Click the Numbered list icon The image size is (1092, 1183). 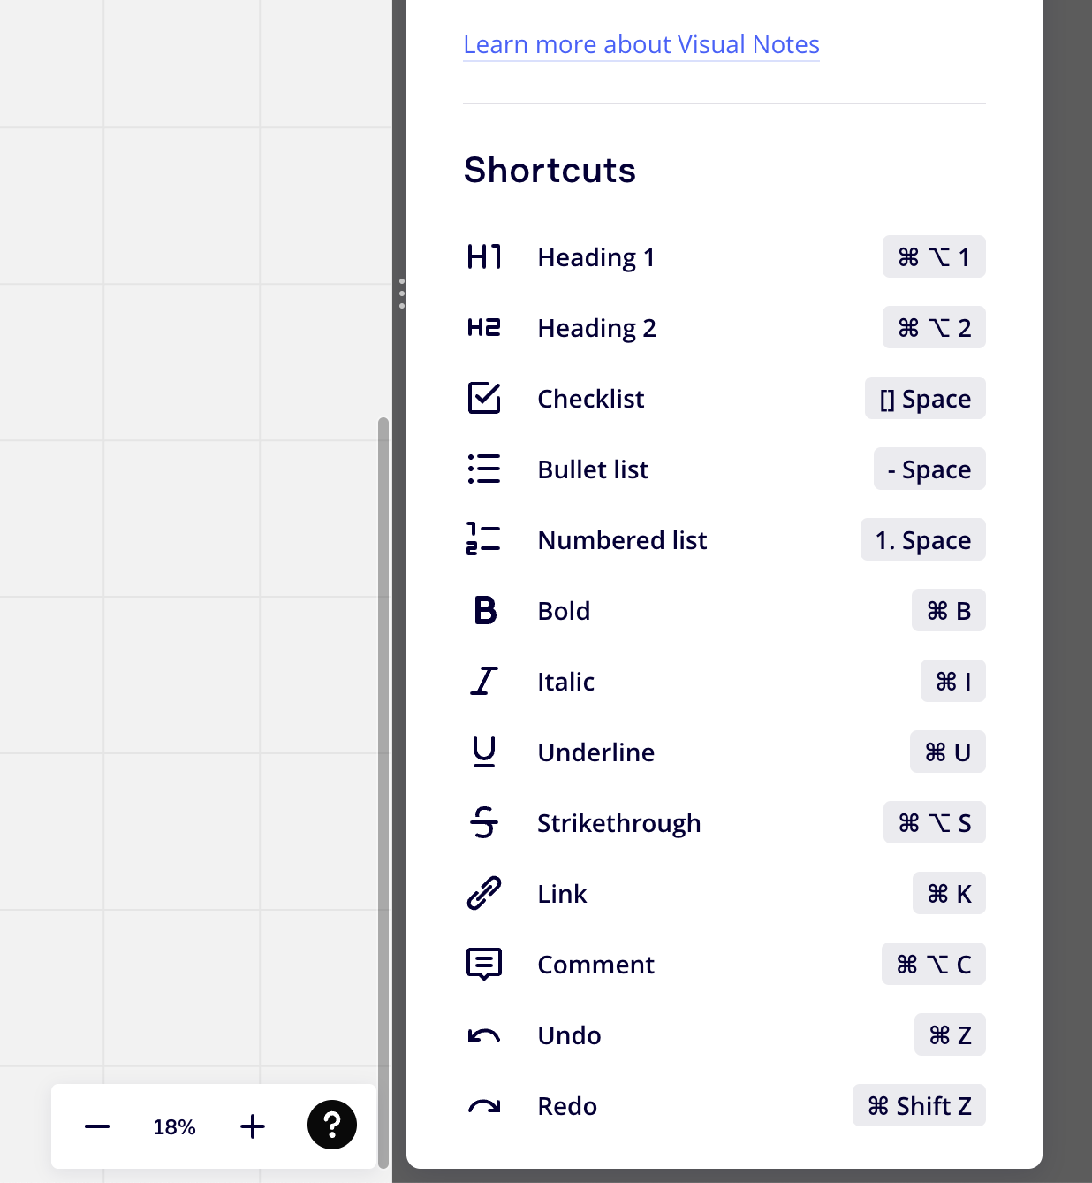tap(484, 538)
